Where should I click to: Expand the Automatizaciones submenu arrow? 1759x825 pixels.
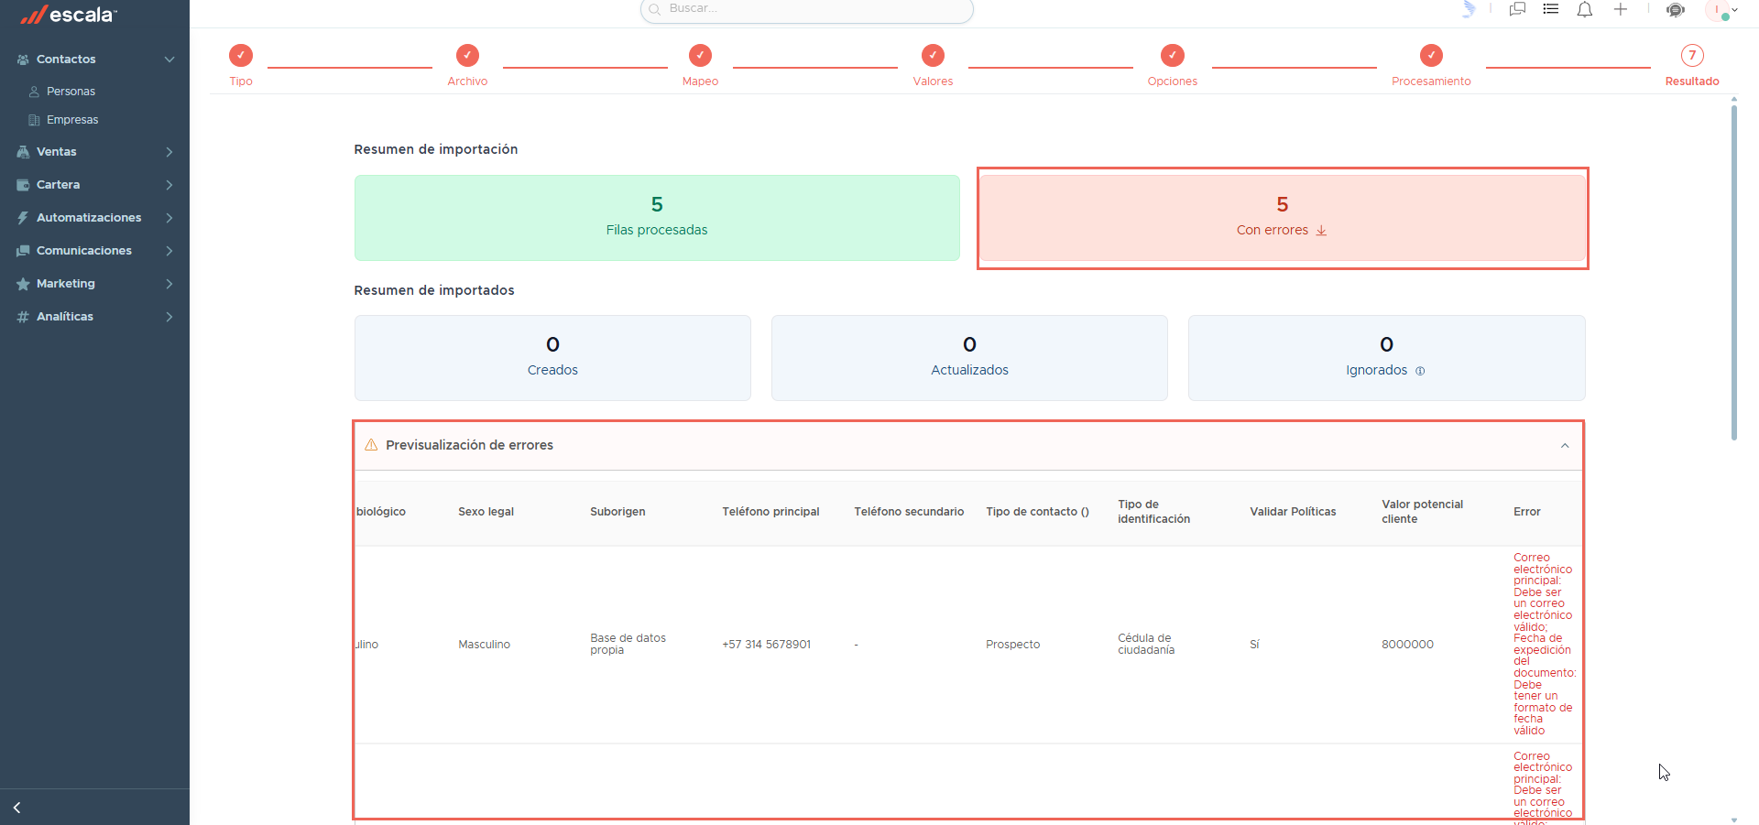coord(169,218)
